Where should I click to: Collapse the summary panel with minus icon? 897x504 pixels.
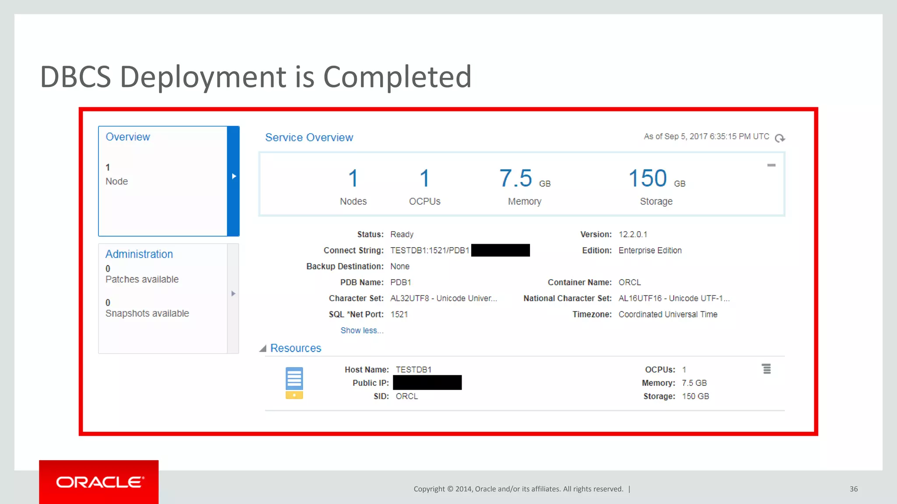point(771,165)
